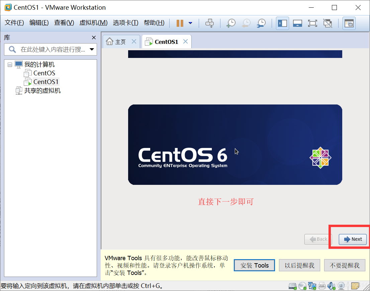Click the 以后提醒我 button
This screenshot has width=370, height=291.
pos(299,265)
